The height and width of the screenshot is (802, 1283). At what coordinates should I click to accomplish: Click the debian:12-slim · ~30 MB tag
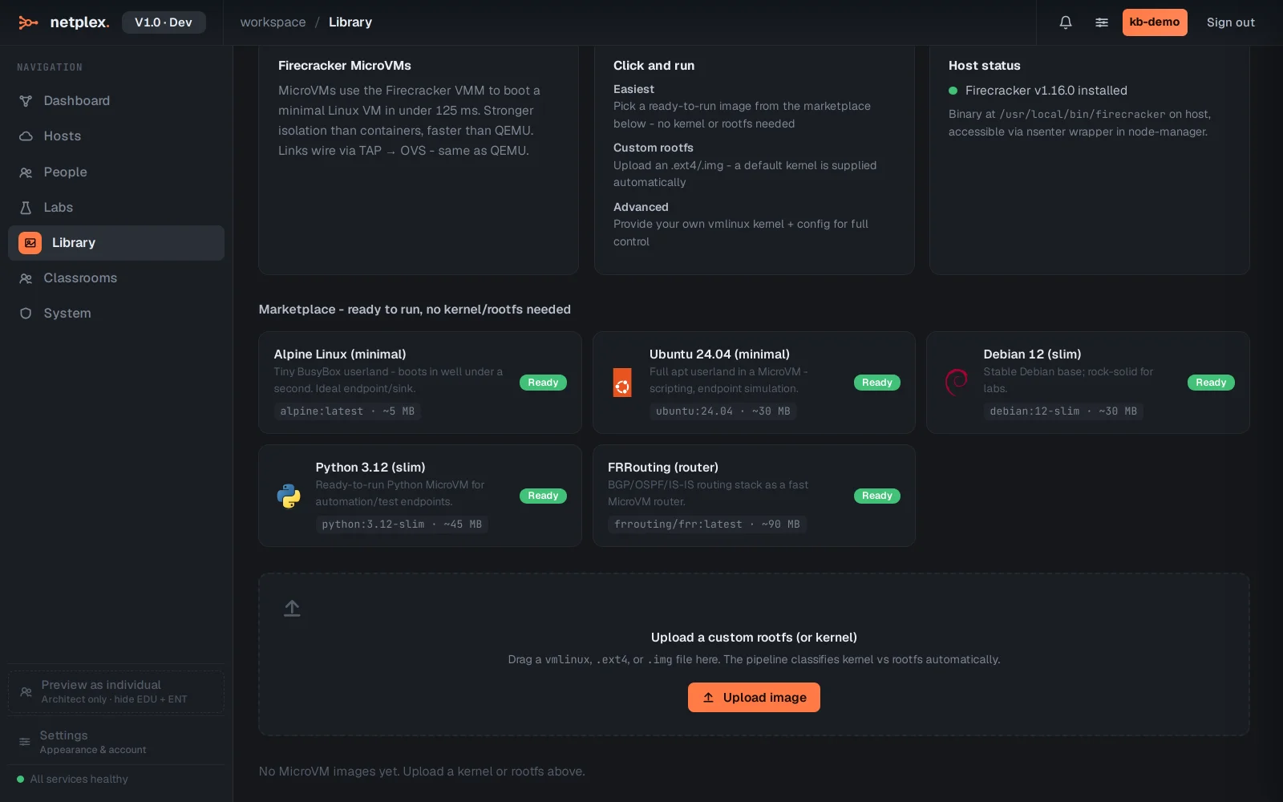pos(1063,411)
